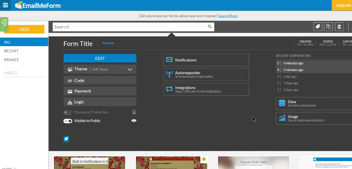Click the EDITED Dec 13, 2018 date
The image size is (352, 169).
coord(328,43)
